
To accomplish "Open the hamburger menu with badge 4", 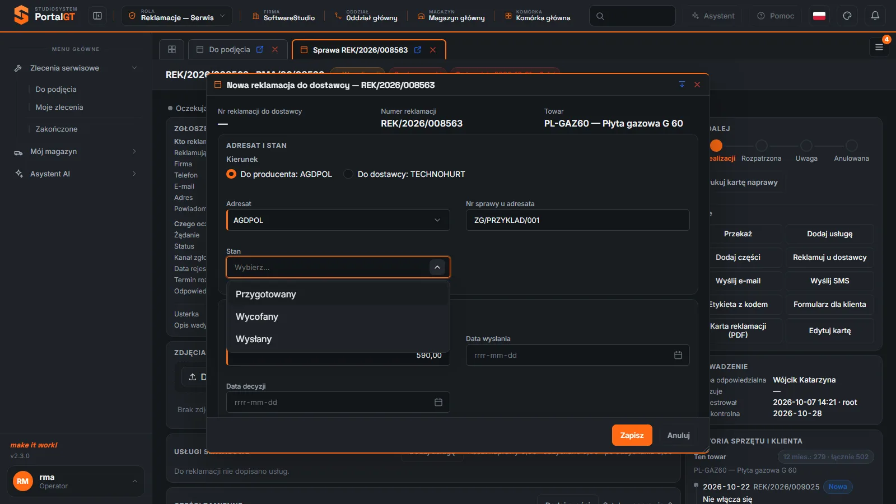I will (879, 47).
